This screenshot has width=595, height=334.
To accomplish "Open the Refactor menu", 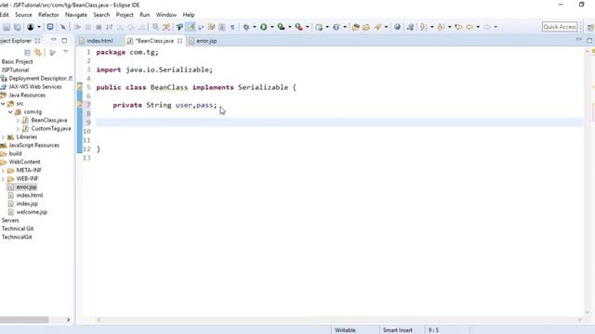I will 48,15.
